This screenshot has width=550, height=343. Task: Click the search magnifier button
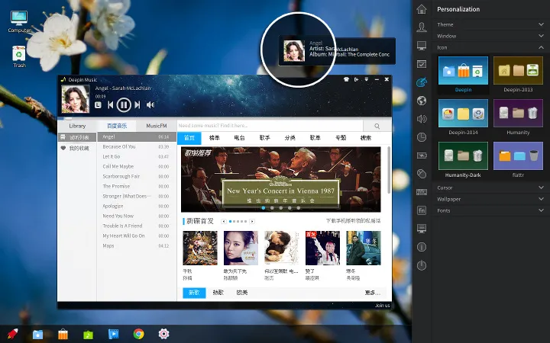(x=377, y=126)
